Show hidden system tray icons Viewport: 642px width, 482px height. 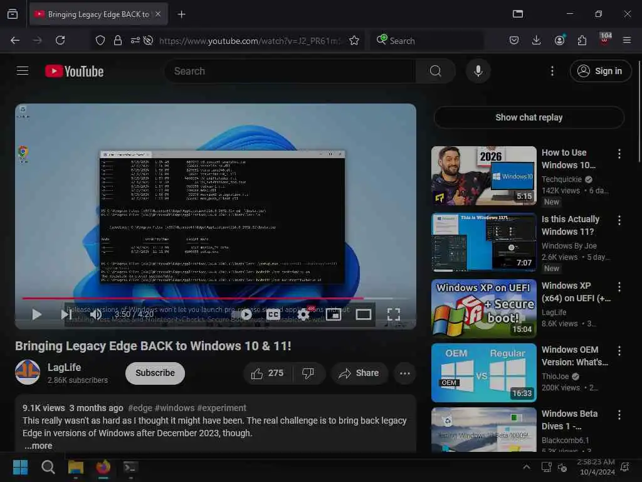(x=527, y=467)
